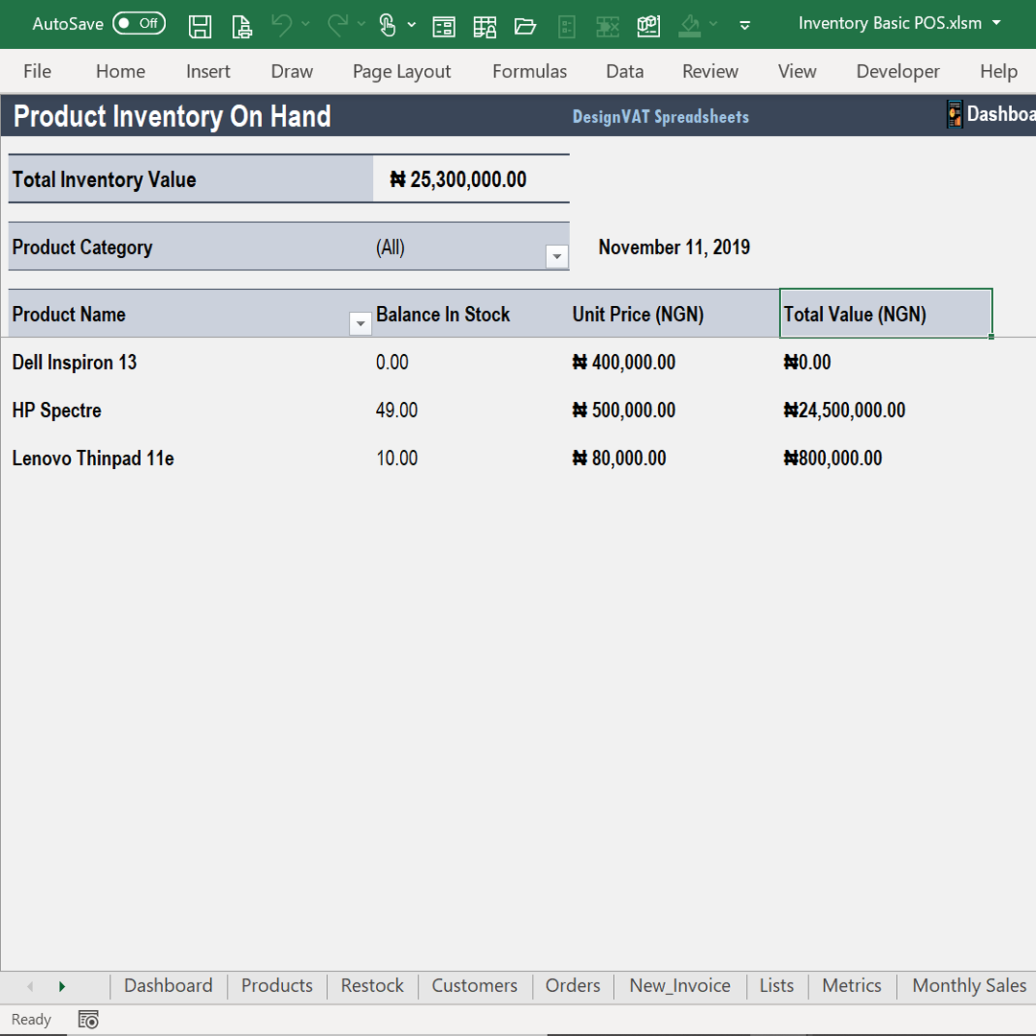Image resolution: width=1036 pixels, height=1036 pixels.
Task: Switch Touch/Mouse Mode via its toolbar icon
Action: (x=388, y=26)
